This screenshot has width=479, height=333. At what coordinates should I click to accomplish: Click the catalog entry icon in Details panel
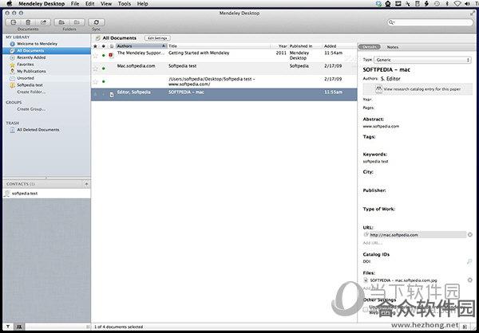tap(378, 89)
